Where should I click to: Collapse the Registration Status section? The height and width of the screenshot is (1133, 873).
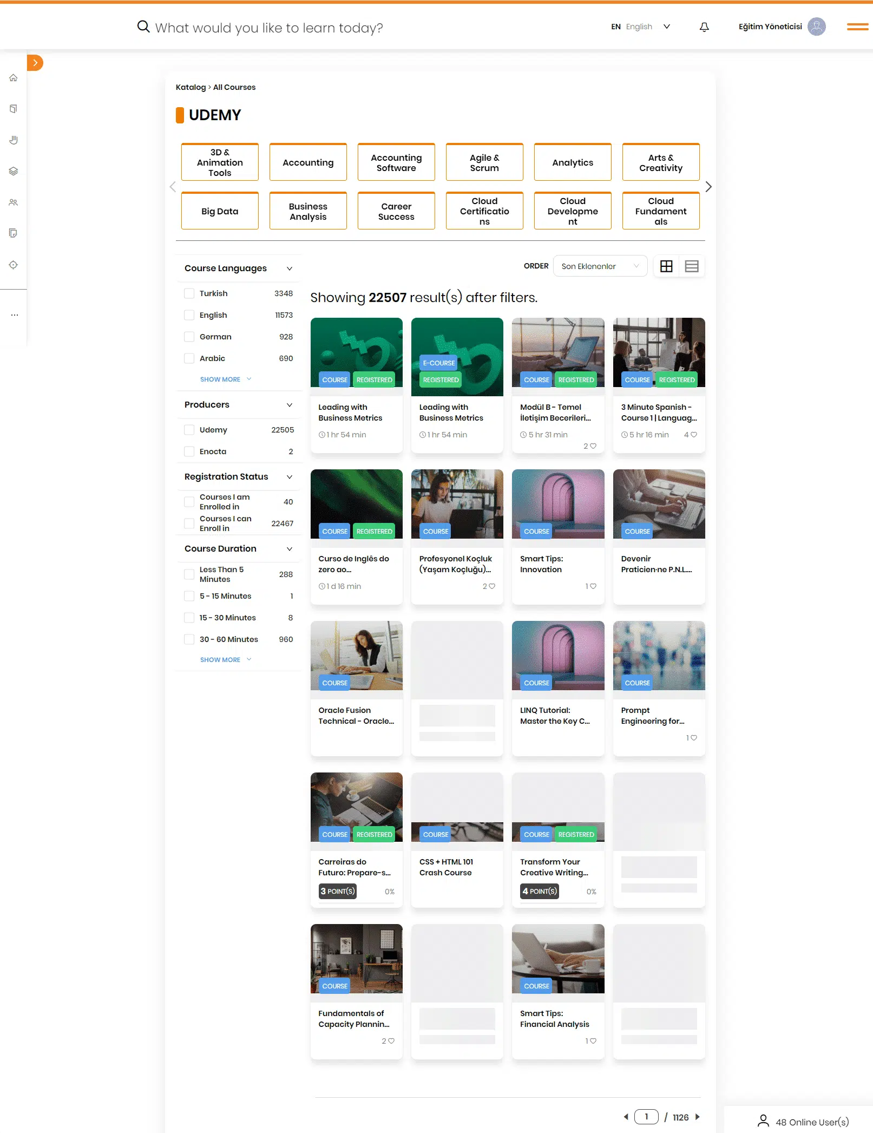tap(290, 477)
